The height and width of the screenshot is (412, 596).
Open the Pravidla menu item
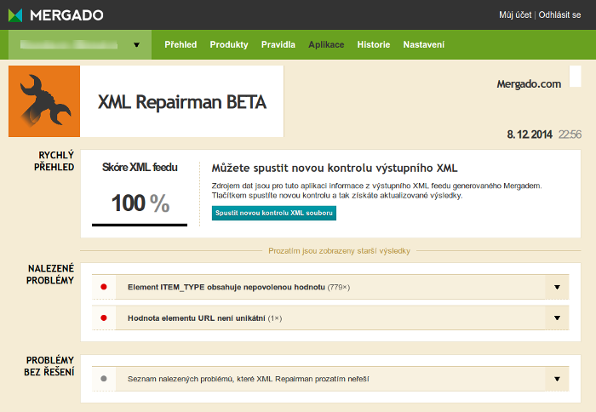pyautogui.click(x=278, y=44)
